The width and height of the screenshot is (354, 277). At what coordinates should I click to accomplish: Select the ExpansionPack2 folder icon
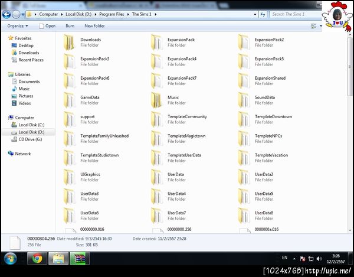pos(244,43)
